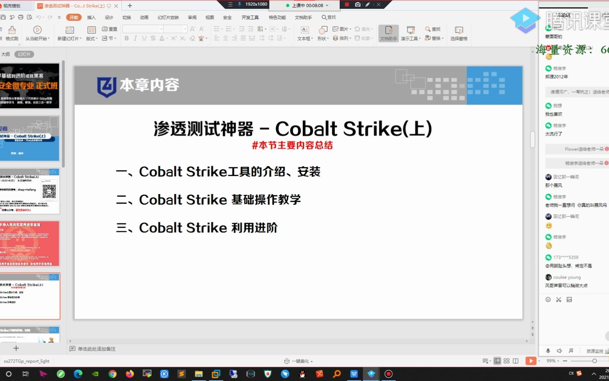
Task: Toggle speaker volume in the class panel
Action: click(x=559, y=351)
